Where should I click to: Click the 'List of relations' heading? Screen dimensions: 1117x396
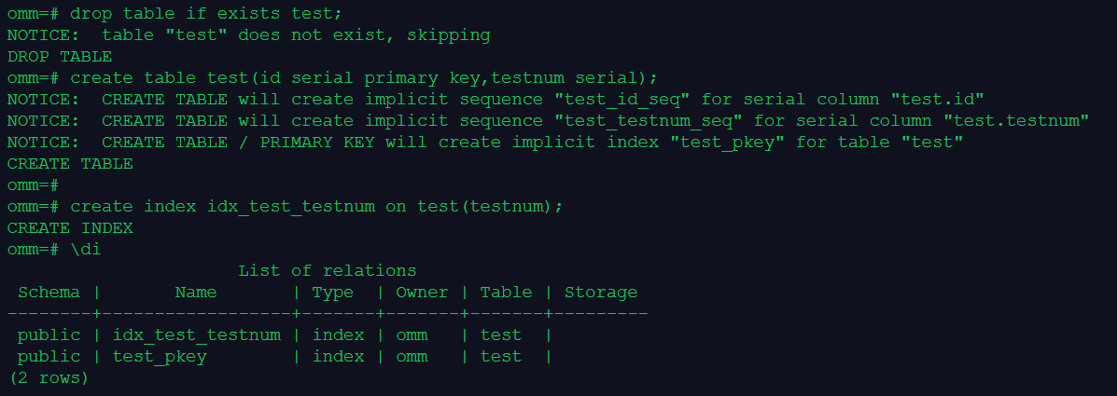click(327, 271)
